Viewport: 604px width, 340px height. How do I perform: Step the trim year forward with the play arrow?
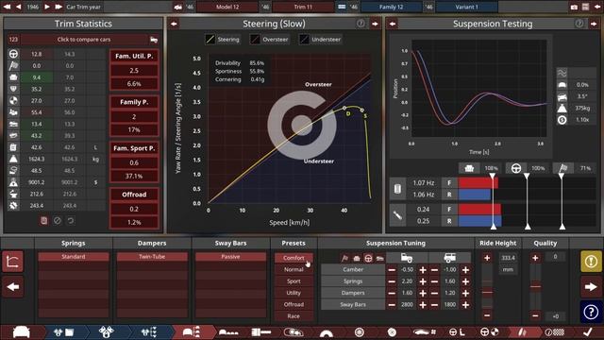coord(47,7)
